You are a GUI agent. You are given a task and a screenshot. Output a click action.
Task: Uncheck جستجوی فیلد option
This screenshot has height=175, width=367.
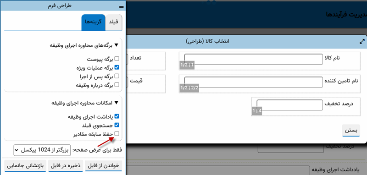pos(117,125)
